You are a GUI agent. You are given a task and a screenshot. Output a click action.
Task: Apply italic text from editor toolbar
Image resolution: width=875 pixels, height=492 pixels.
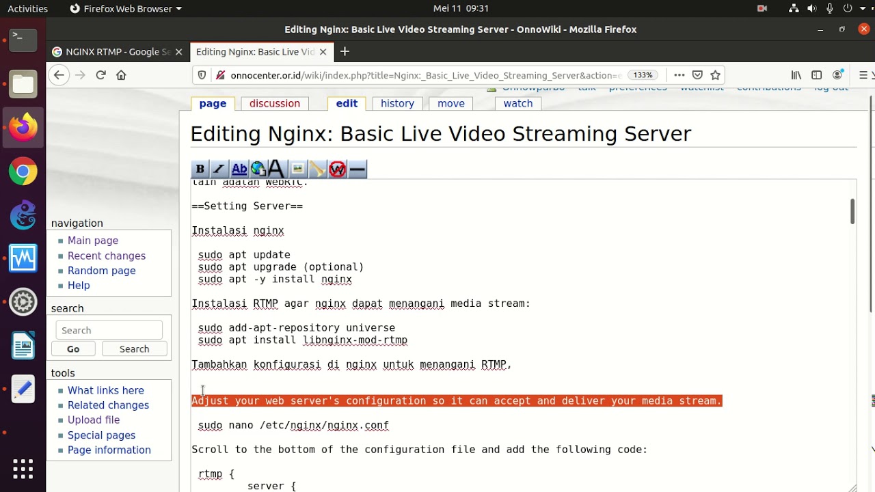click(219, 169)
